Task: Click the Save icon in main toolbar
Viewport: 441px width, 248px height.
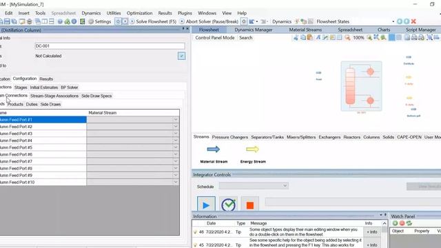Action: click(7, 21)
